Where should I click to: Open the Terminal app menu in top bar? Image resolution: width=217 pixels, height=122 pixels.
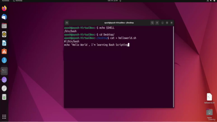(18, 1)
